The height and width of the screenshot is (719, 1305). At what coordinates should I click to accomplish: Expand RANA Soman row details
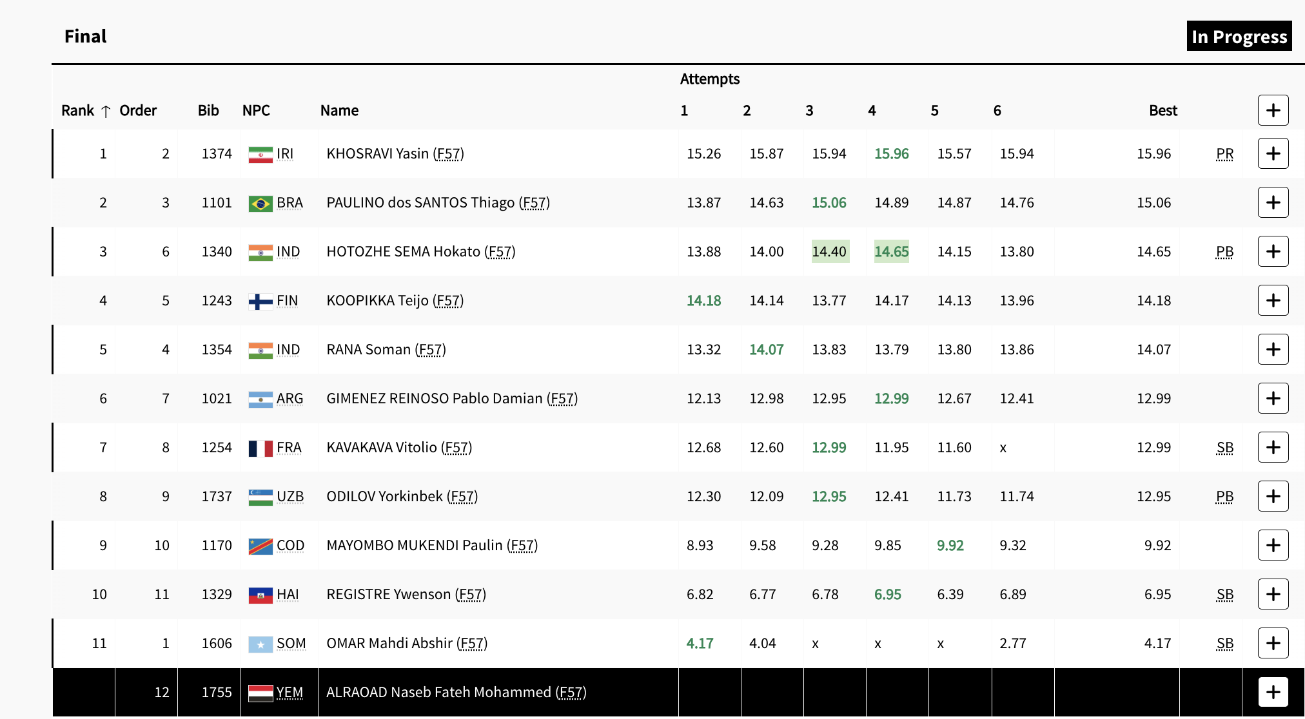coord(1273,349)
